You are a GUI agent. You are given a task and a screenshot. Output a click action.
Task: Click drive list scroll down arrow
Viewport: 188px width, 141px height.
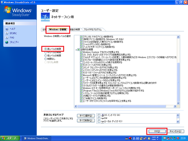(x=178, y=122)
